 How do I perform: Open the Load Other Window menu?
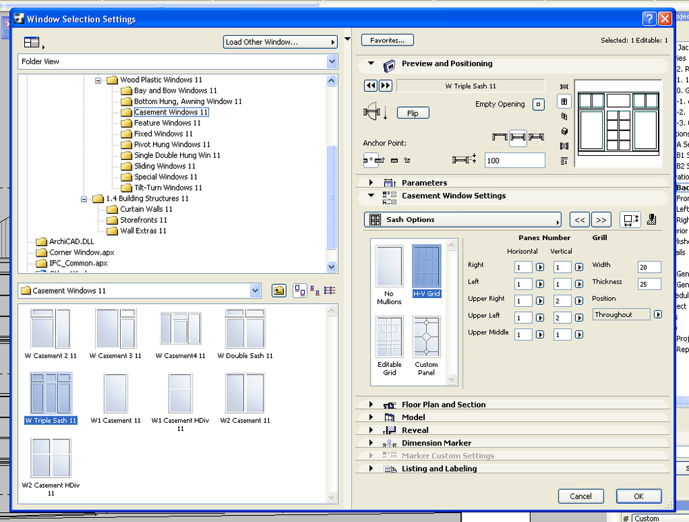click(280, 42)
